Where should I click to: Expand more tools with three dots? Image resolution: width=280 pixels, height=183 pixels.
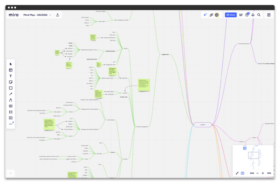tap(11, 124)
